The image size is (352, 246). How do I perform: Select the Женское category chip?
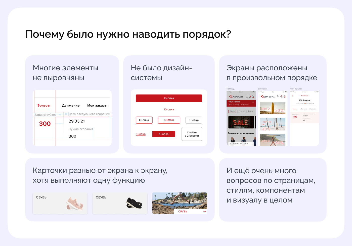click(232, 111)
